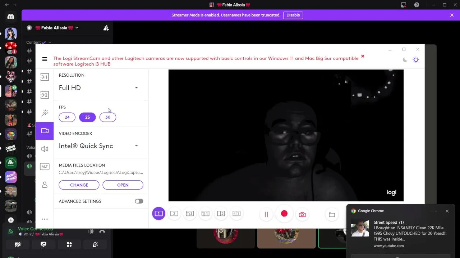Select side-by-side layout 2|1
Image resolution: width=460 pixels, height=258 pixels.
coord(236,214)
